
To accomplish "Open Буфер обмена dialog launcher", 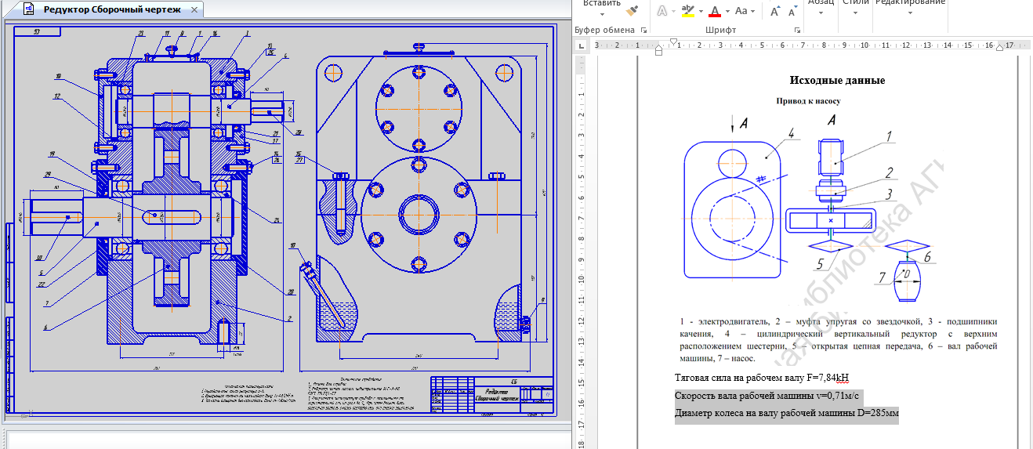I will pyautogui.click(x=643, y=30).
